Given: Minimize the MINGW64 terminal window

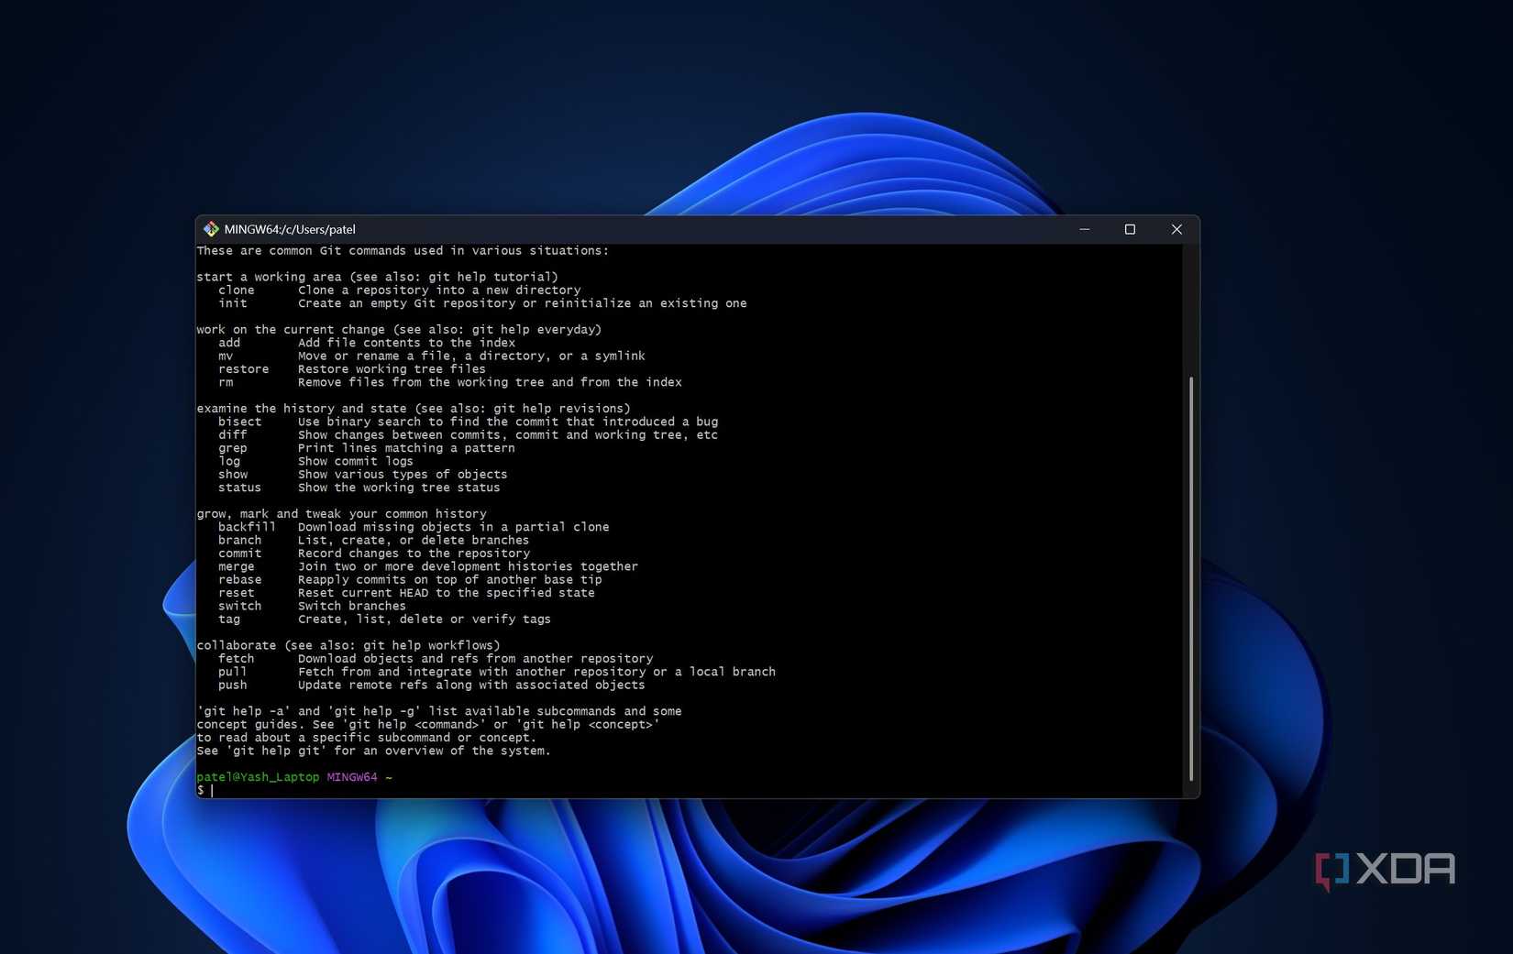Looking at the screenshot, I should pos(1085,229).
